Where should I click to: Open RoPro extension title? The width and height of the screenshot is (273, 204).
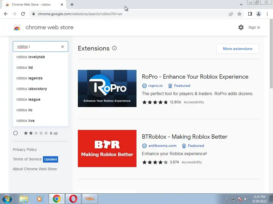[195, 77]
